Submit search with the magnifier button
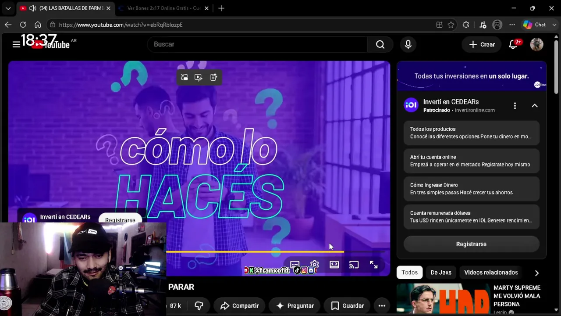The height and width of the screenshot is (316, 561). [380, 44]
